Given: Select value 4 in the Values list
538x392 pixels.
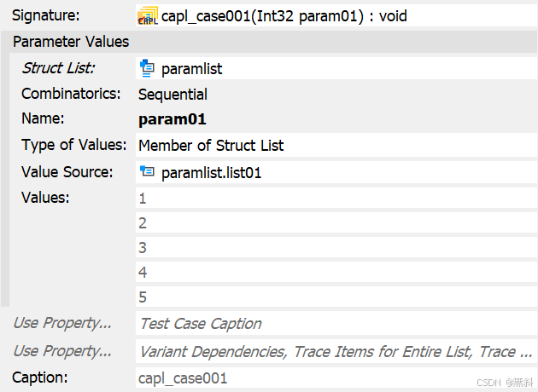Looking at the screenshot, I should [335, 273].
